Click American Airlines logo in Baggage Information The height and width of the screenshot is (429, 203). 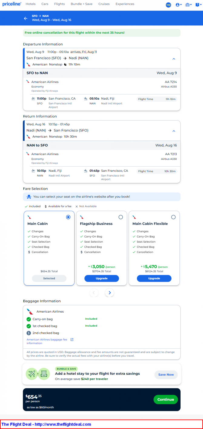click(30, 311)
